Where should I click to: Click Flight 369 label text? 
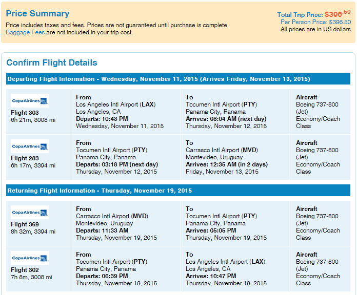coord(25,224)
